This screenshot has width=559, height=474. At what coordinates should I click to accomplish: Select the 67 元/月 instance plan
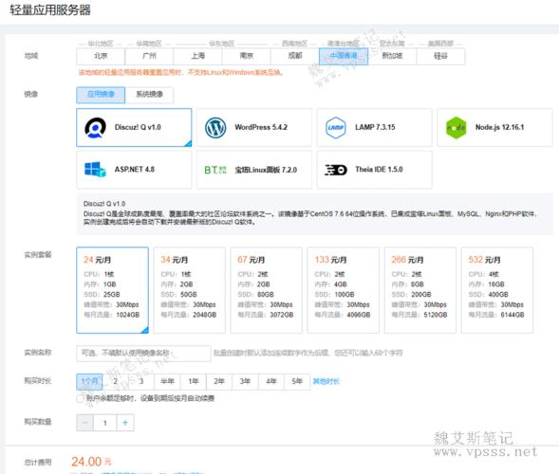coord(267,290)
